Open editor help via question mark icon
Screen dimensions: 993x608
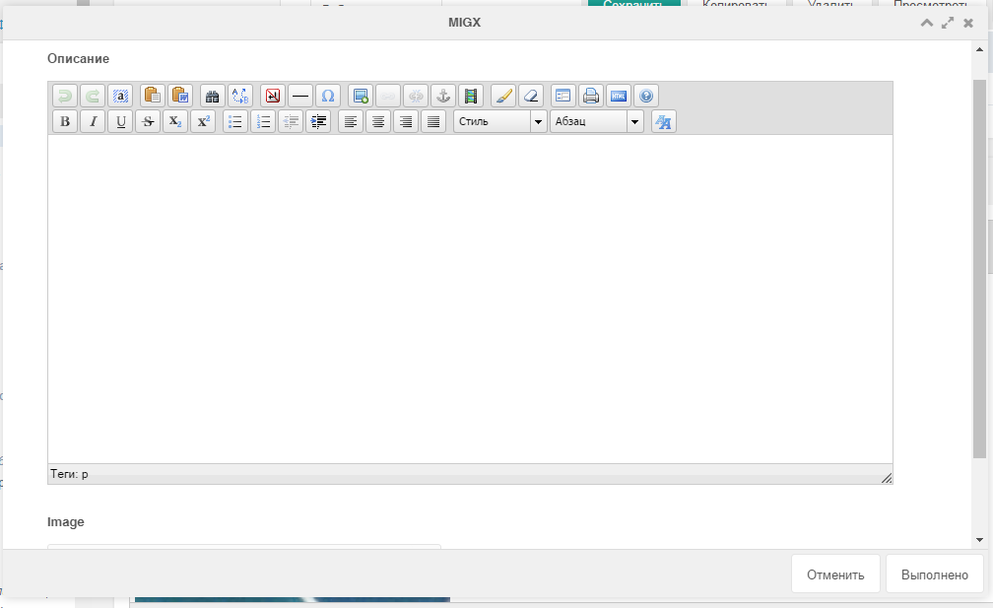tap(646, 96)
